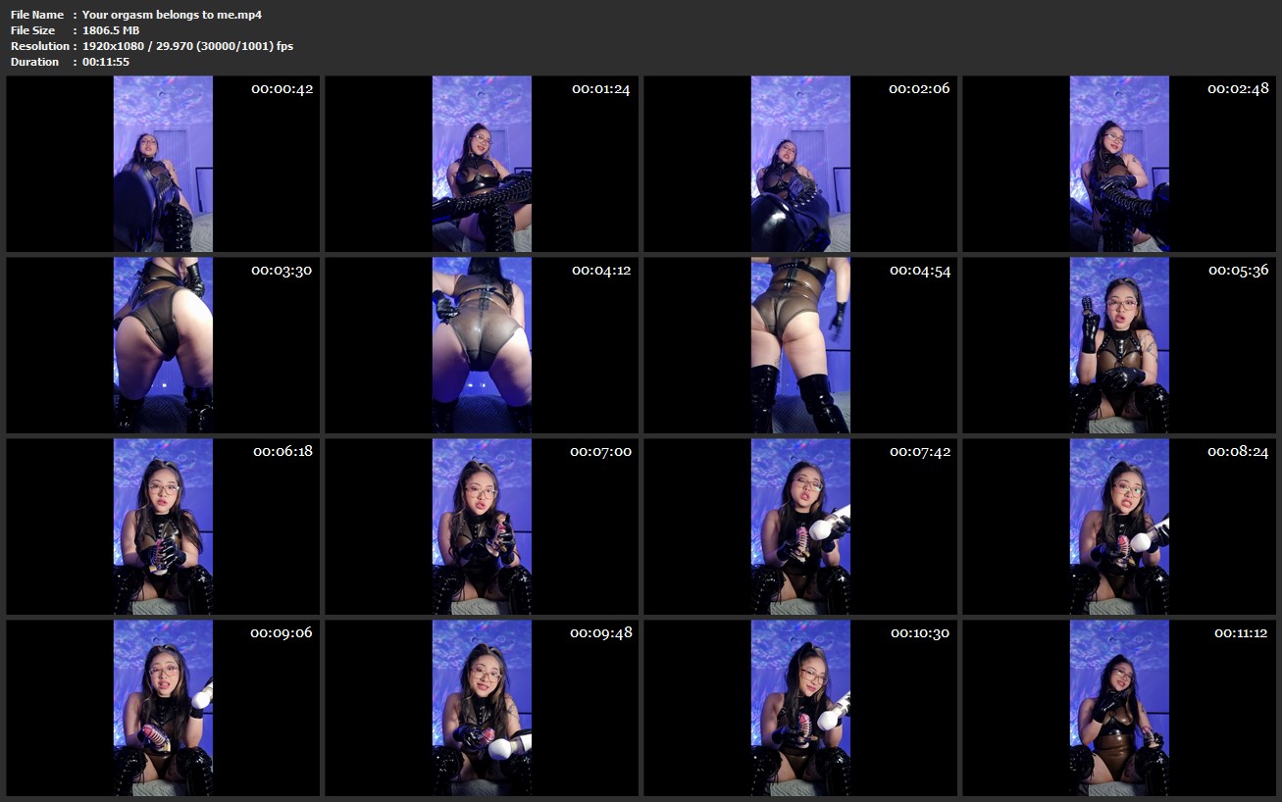Choose the thumbnail frame stamped 00:08:24
This screenshot has height=802, width=1282.
pos(1119,526)
